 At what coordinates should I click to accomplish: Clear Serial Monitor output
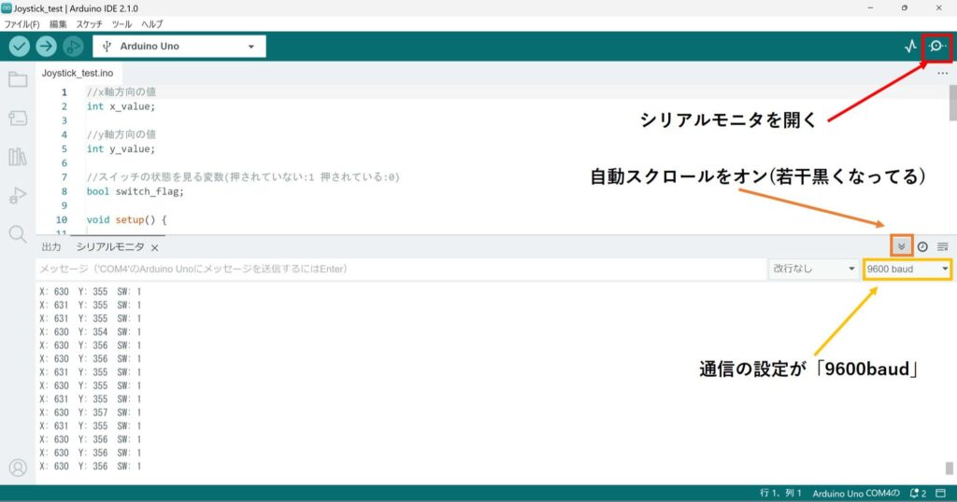point(943,246)
